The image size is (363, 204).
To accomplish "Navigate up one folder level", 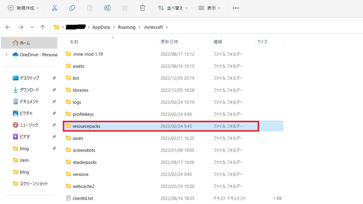I will point(43,27).
